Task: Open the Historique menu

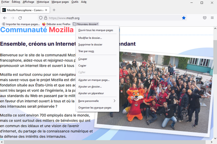Action: coord(43,2)
